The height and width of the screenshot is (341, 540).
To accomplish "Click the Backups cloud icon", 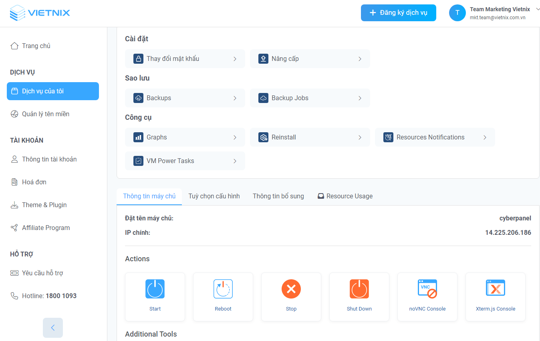I will pyautogui.click(x=138, y=98).
